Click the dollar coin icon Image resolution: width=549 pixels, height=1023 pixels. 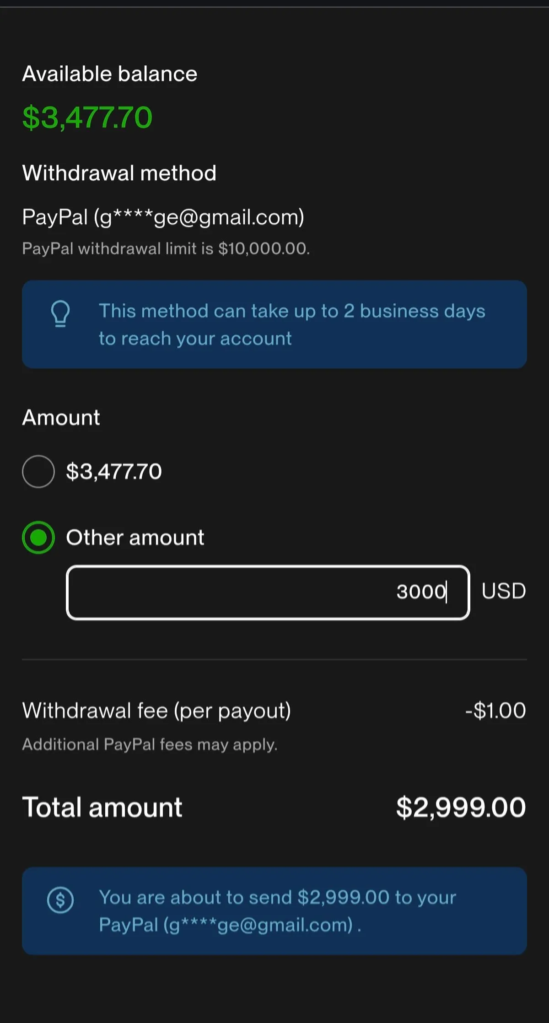pos(60,899)
